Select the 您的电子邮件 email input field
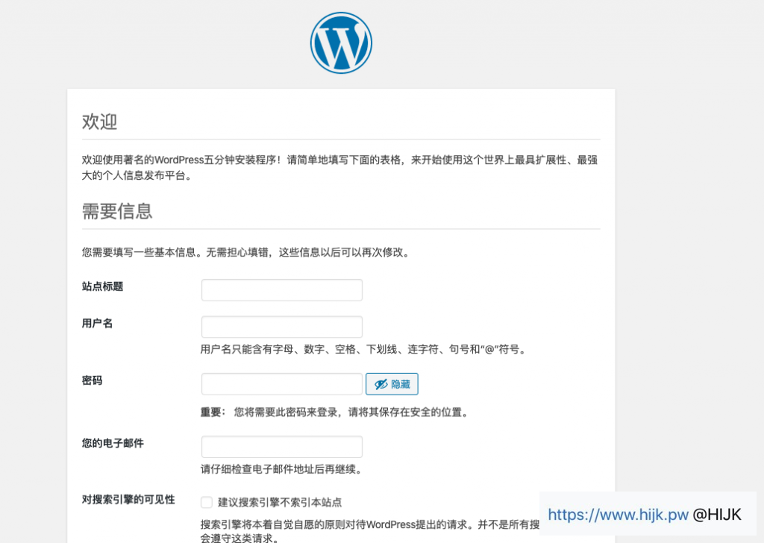764x543 pixels. [x=281, y=446]
